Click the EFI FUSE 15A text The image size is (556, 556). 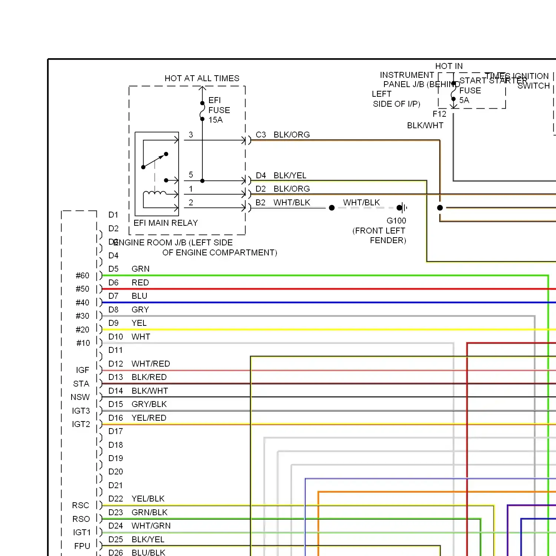(x=219, y=110)
